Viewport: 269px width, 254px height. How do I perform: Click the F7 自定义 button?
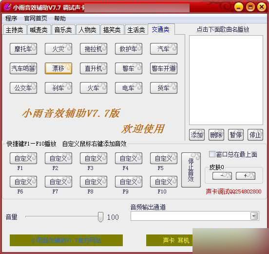click(x=58, y=182)
